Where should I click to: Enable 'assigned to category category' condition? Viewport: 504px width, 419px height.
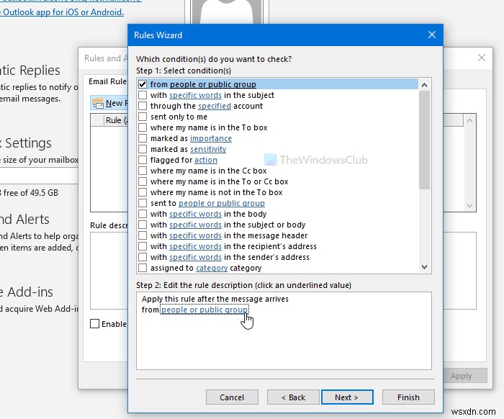143,268
